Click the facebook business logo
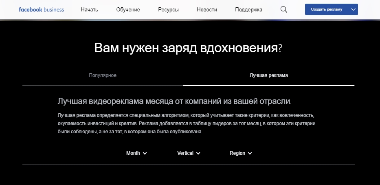380x185 pixels. (x=41, y=9)
